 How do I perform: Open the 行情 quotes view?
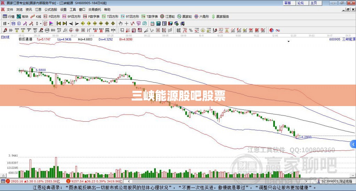pyautogui.click(x=9, y=17)
